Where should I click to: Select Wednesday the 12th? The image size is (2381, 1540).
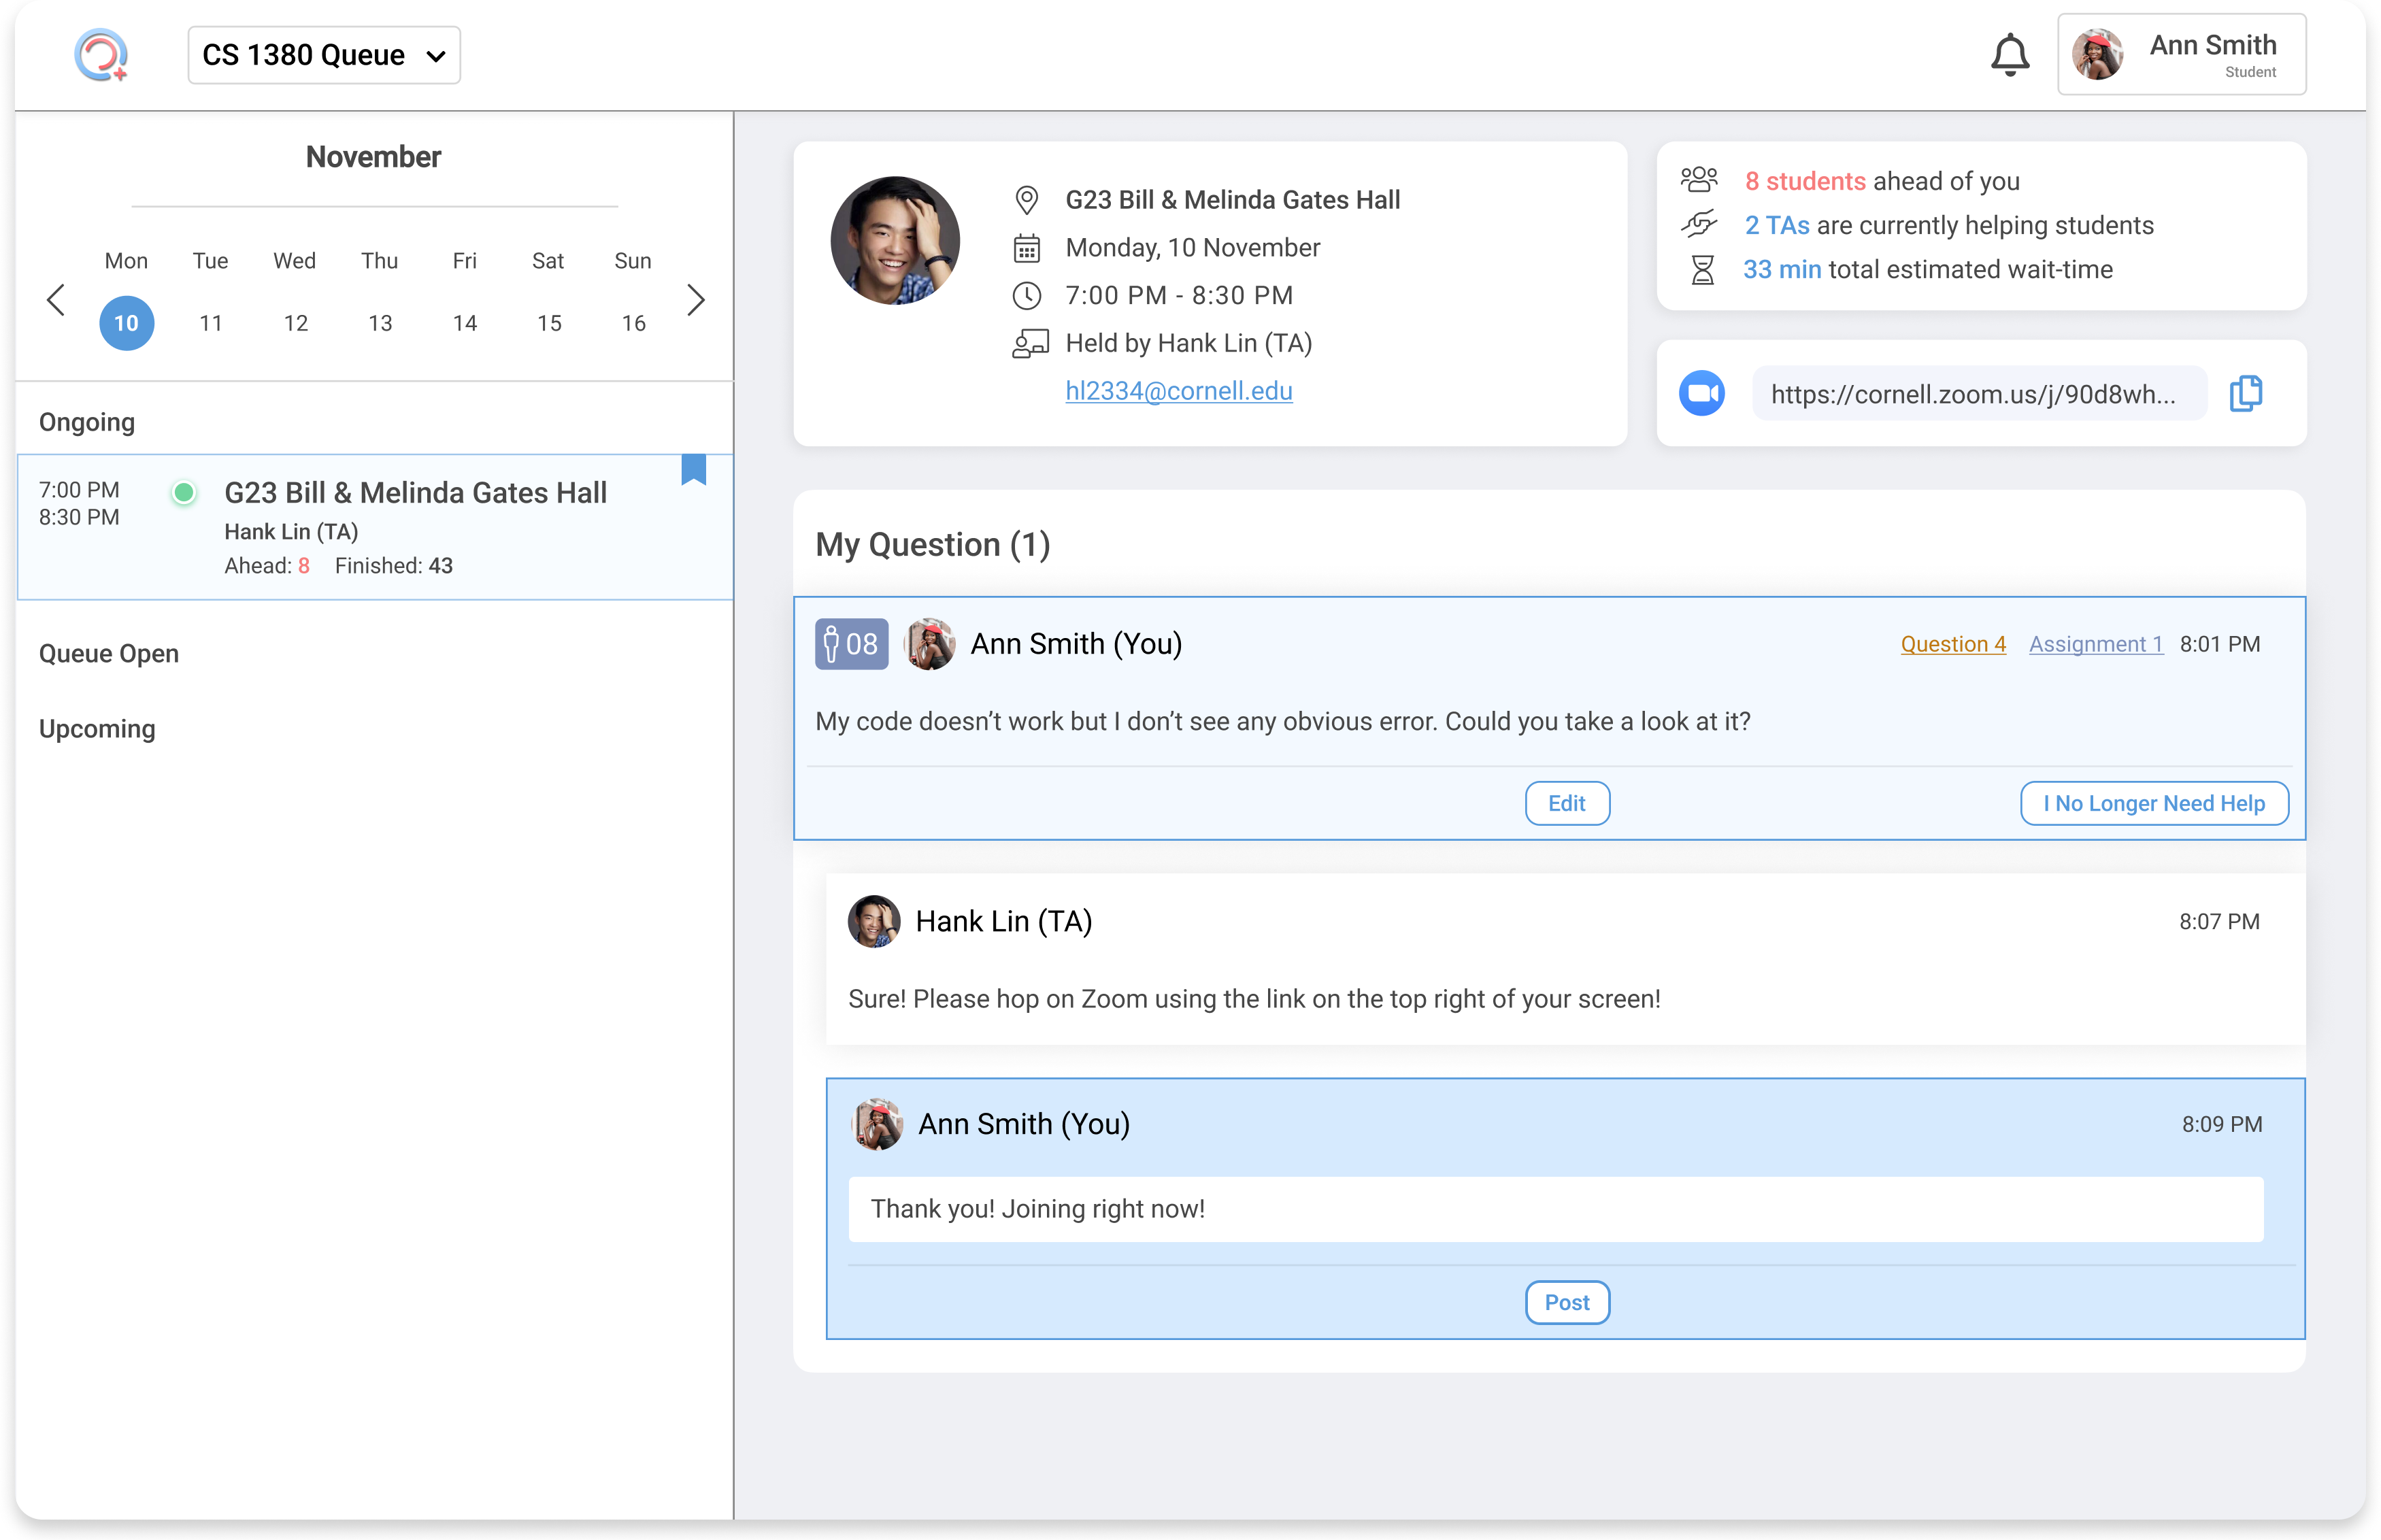[x=295, y=323]
